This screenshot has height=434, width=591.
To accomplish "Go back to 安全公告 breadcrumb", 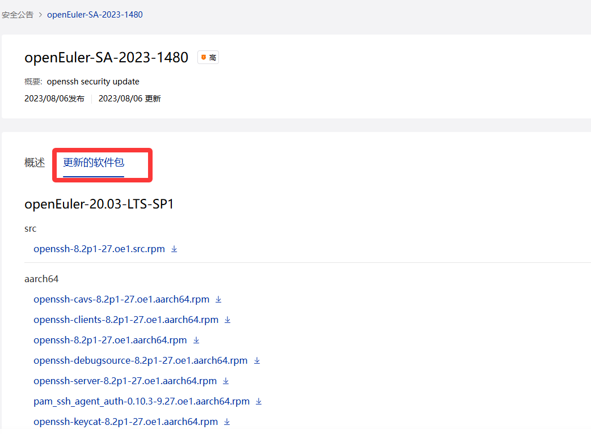I will 18,15.
